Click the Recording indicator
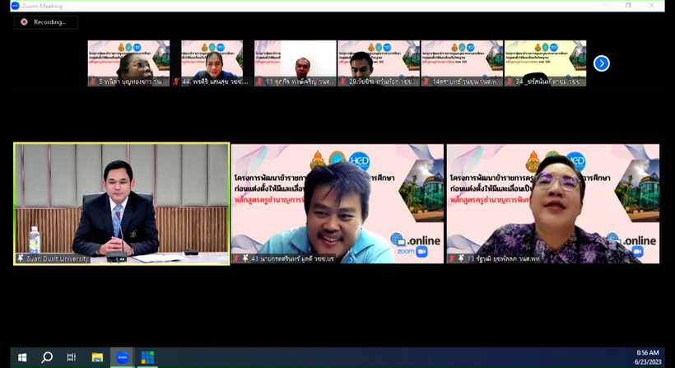 tap(46, 22)
